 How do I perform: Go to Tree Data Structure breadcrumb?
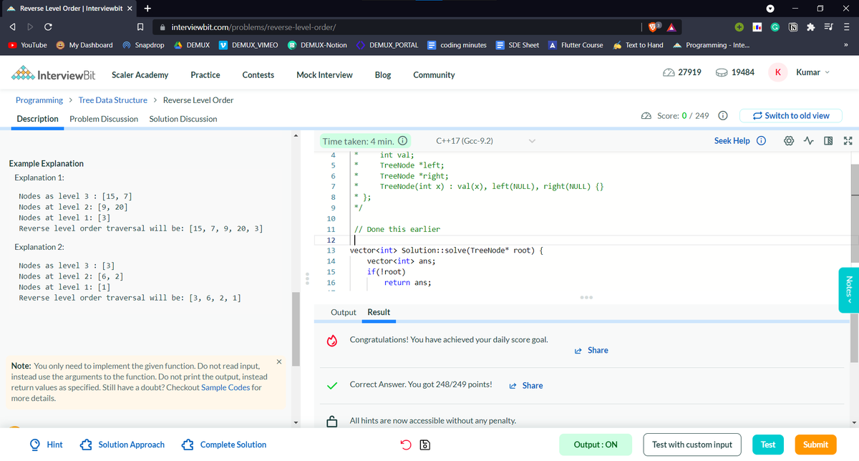pos(113,100)
